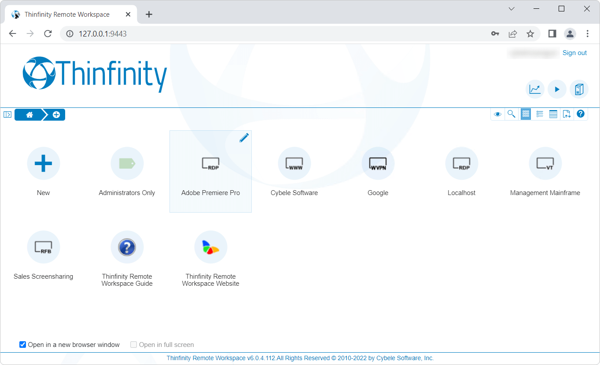Open the server management icon
600x365 pixels.
pyautogui.click(x=579, y=89)
